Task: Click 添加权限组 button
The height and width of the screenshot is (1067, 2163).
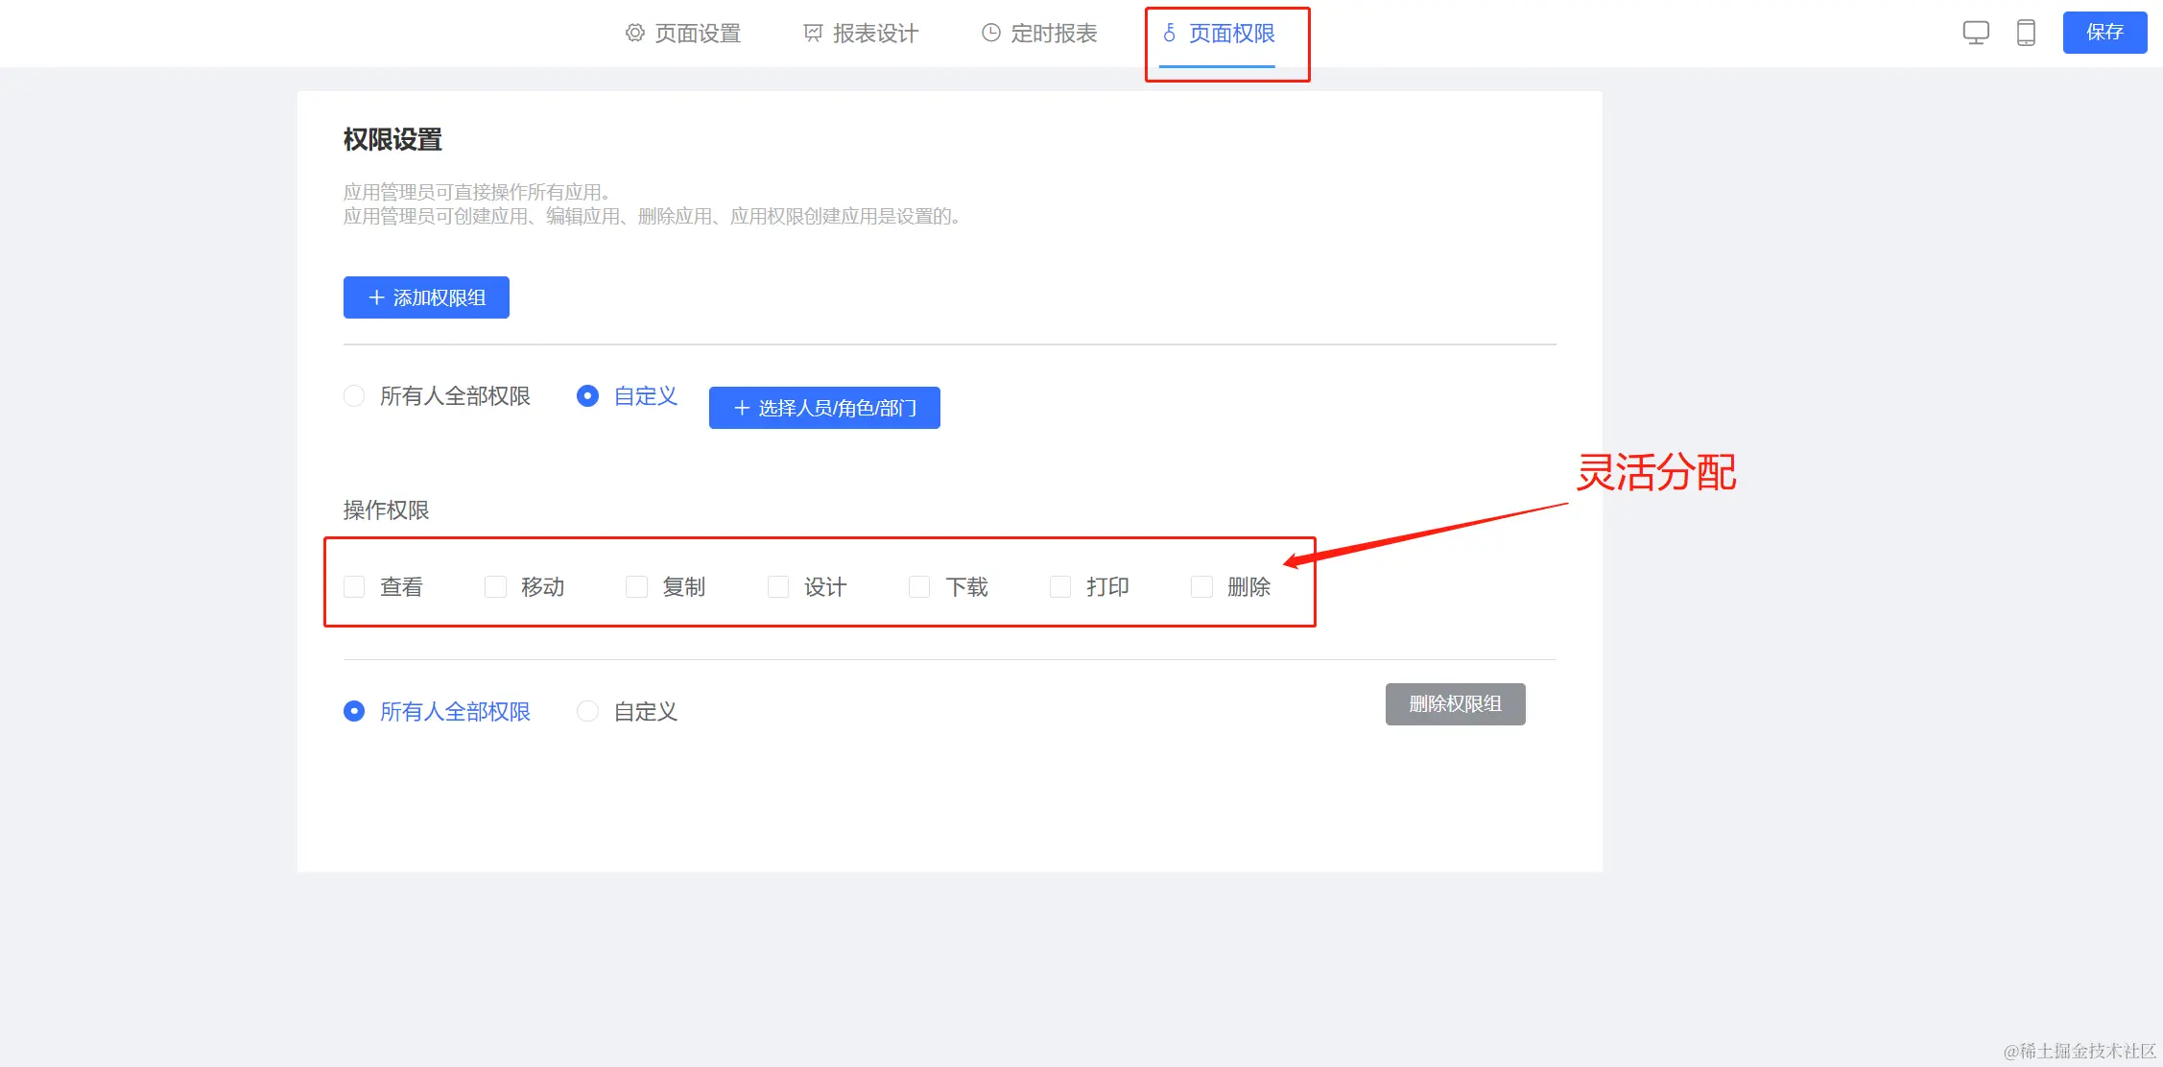Action: (x=426, y=297)
